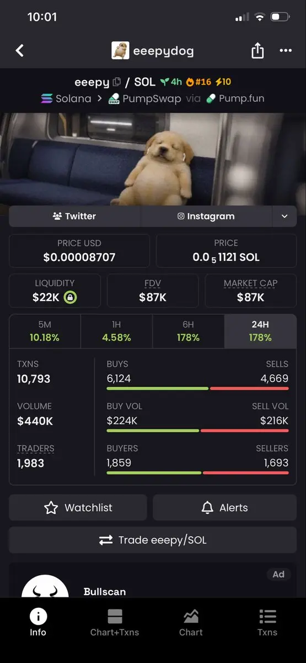Expand the social links dropdown chevron
This screenshot has height=663, width=306.
[284, 217]
